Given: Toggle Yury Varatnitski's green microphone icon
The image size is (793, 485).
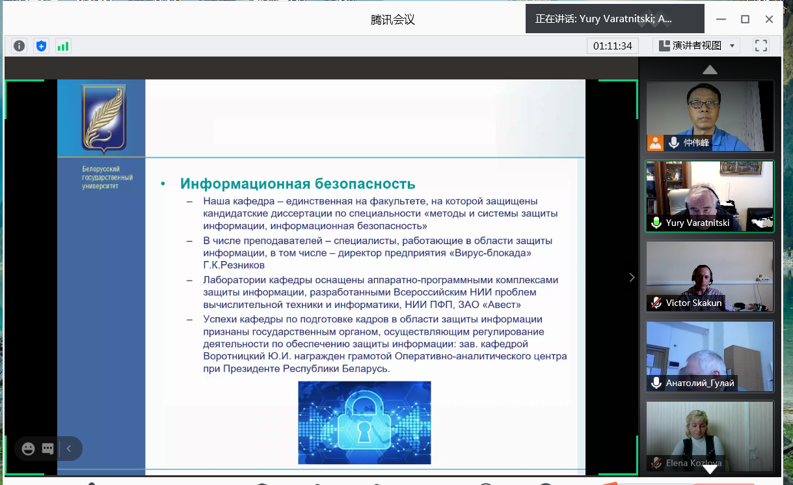Looking at the screenshot, I should pyautogui.click(x=656, y=223).
